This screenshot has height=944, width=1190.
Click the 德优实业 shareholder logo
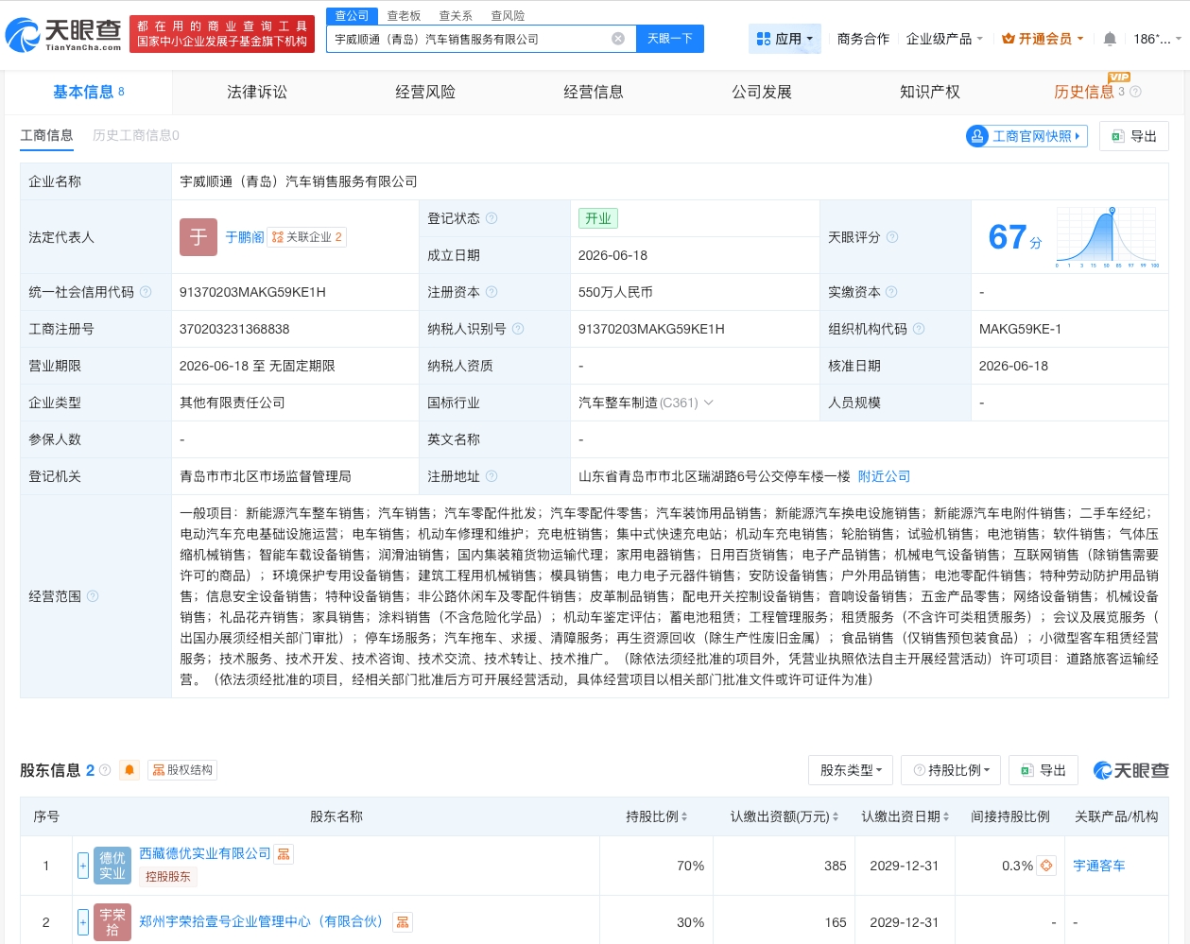click(x=112, y=866)
